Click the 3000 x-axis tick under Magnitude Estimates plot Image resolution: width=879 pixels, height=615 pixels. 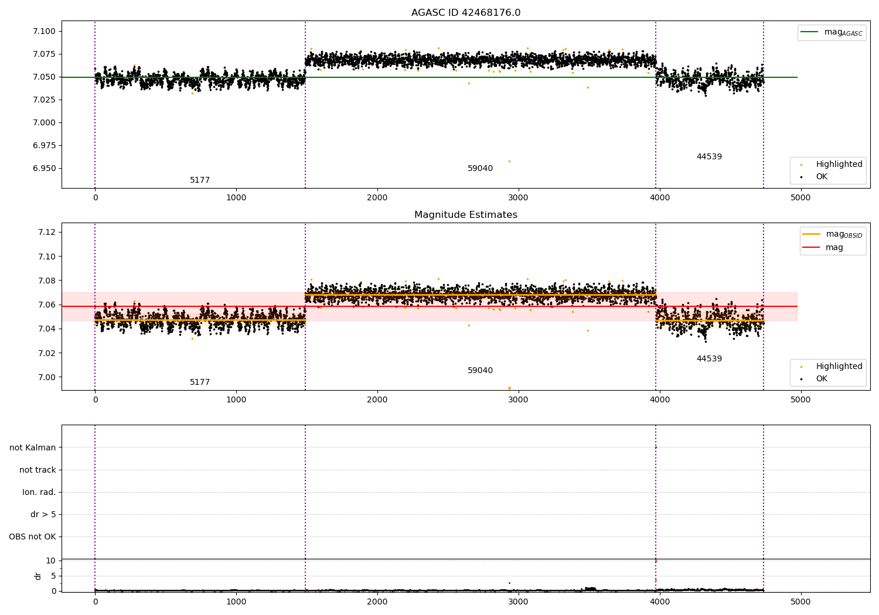pyautogui.click(x=519, y=400)
